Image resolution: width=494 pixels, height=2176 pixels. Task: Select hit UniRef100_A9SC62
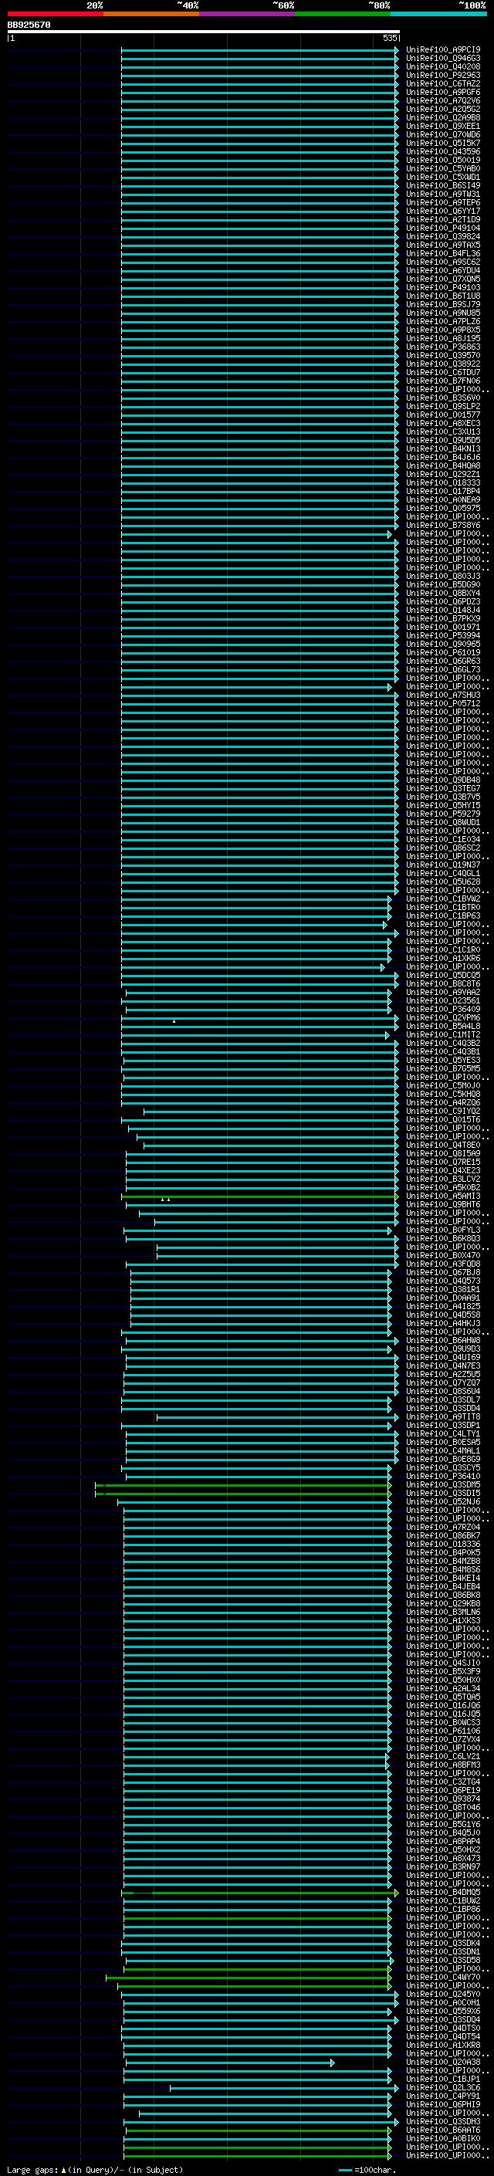443,262
